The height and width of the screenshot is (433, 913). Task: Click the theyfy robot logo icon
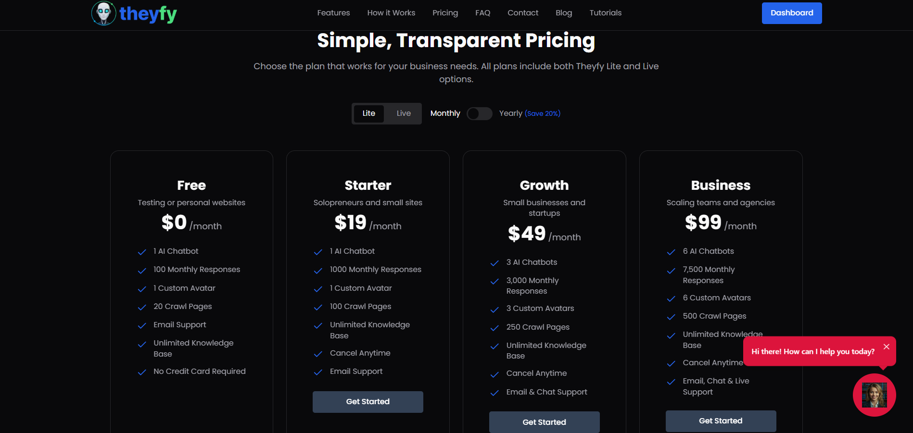click(104, 13)
